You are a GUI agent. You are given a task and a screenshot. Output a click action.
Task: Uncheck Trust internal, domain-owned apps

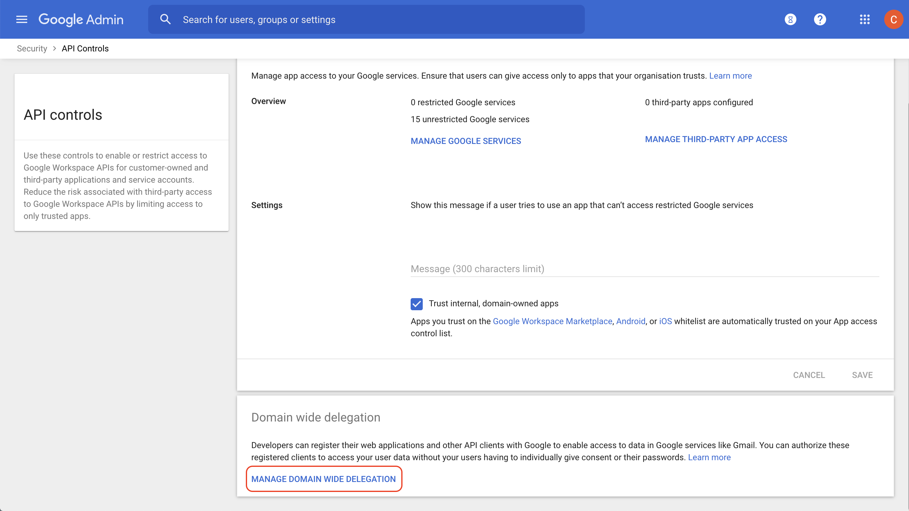pos(416,304)
